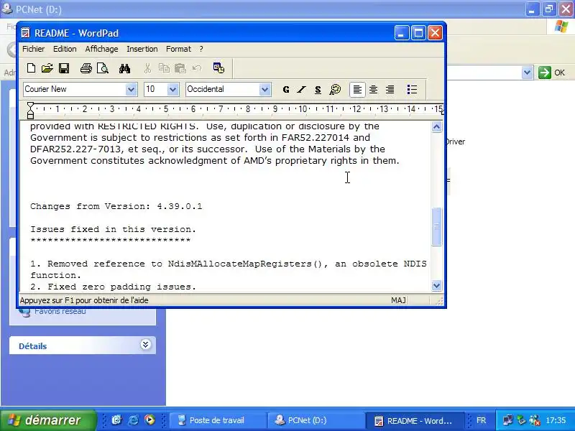The height and width of the screenshot is (431, 575).
Task: Click the Windows flag logo in PCNet window
Action: click(x=561, y=27)
